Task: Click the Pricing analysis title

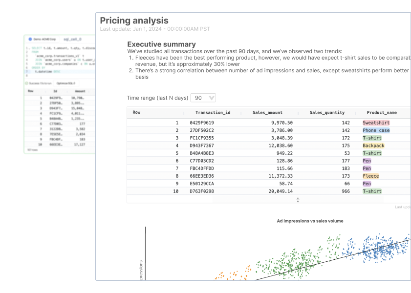Action: (134, 21)
